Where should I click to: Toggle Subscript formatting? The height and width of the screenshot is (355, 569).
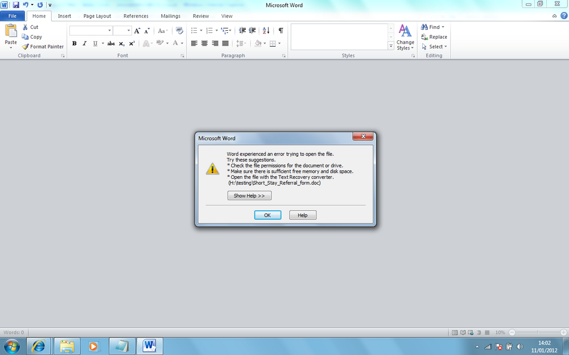(x=122, y=44)
